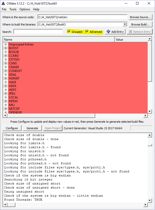
Task: Click the Add Entry button
Action: (x=115, y=32)
